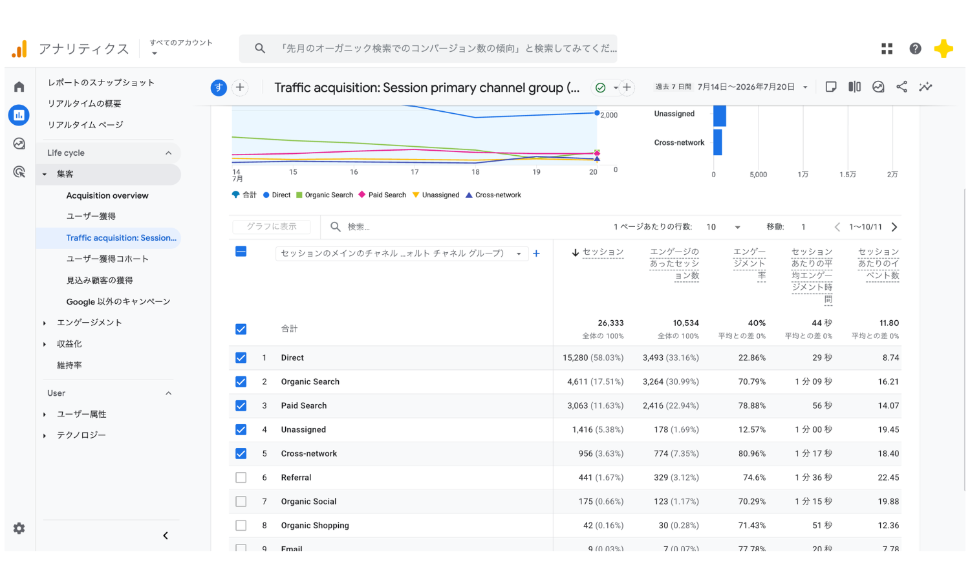Open the Explore icon in left rail

(x=19, y=144)
